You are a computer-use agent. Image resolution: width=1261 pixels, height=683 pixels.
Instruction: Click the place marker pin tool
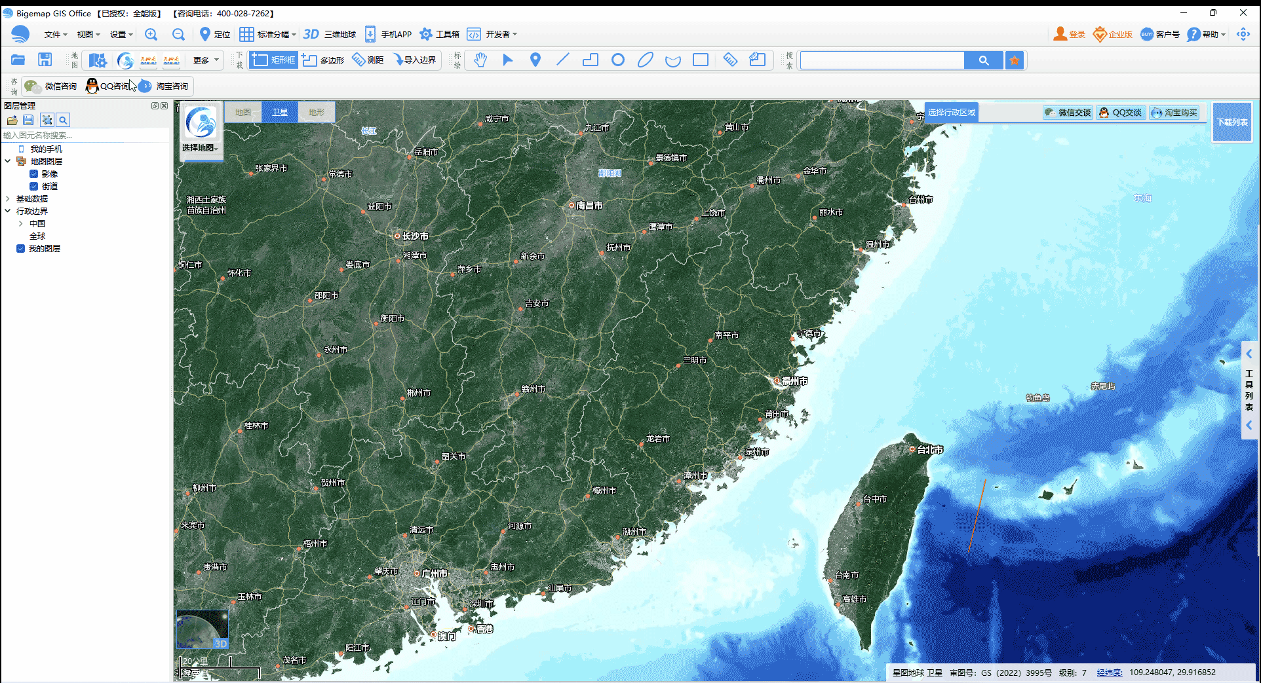tap(535, 60)
